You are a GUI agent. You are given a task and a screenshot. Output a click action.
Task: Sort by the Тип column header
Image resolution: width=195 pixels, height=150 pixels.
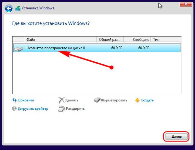[x=166, y=40]
